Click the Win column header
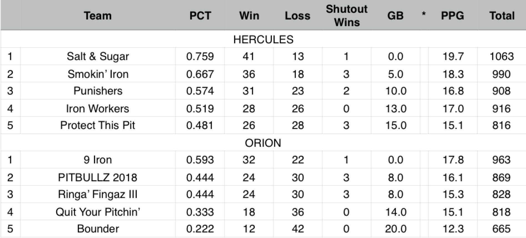Screen dimensions: 526x238 [x=249, y=16]
